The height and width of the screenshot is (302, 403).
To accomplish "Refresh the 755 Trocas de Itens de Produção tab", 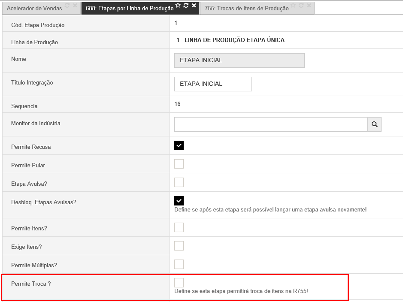I will [301, 6].
